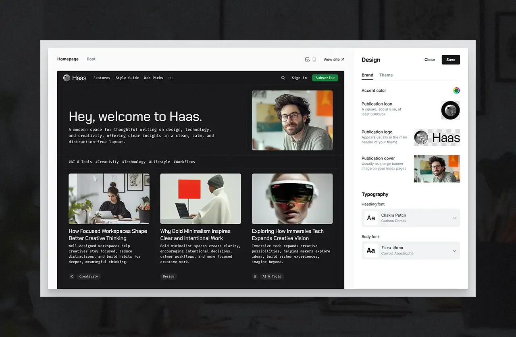The image size is (516, 337).
Task: Open the three-dots more menu in navigation
Action: tap(171, 78)
